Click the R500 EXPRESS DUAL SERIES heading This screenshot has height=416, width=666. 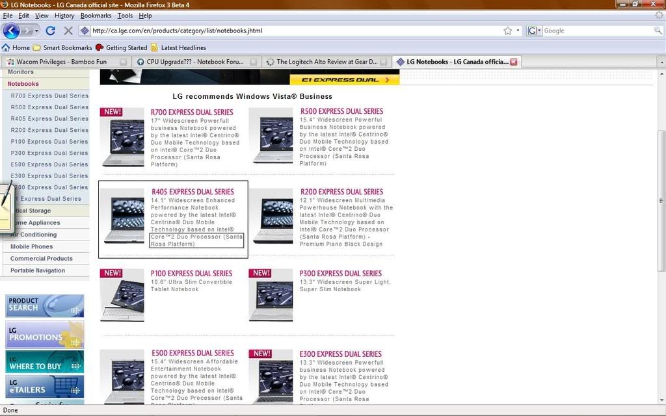click(341, 111)
